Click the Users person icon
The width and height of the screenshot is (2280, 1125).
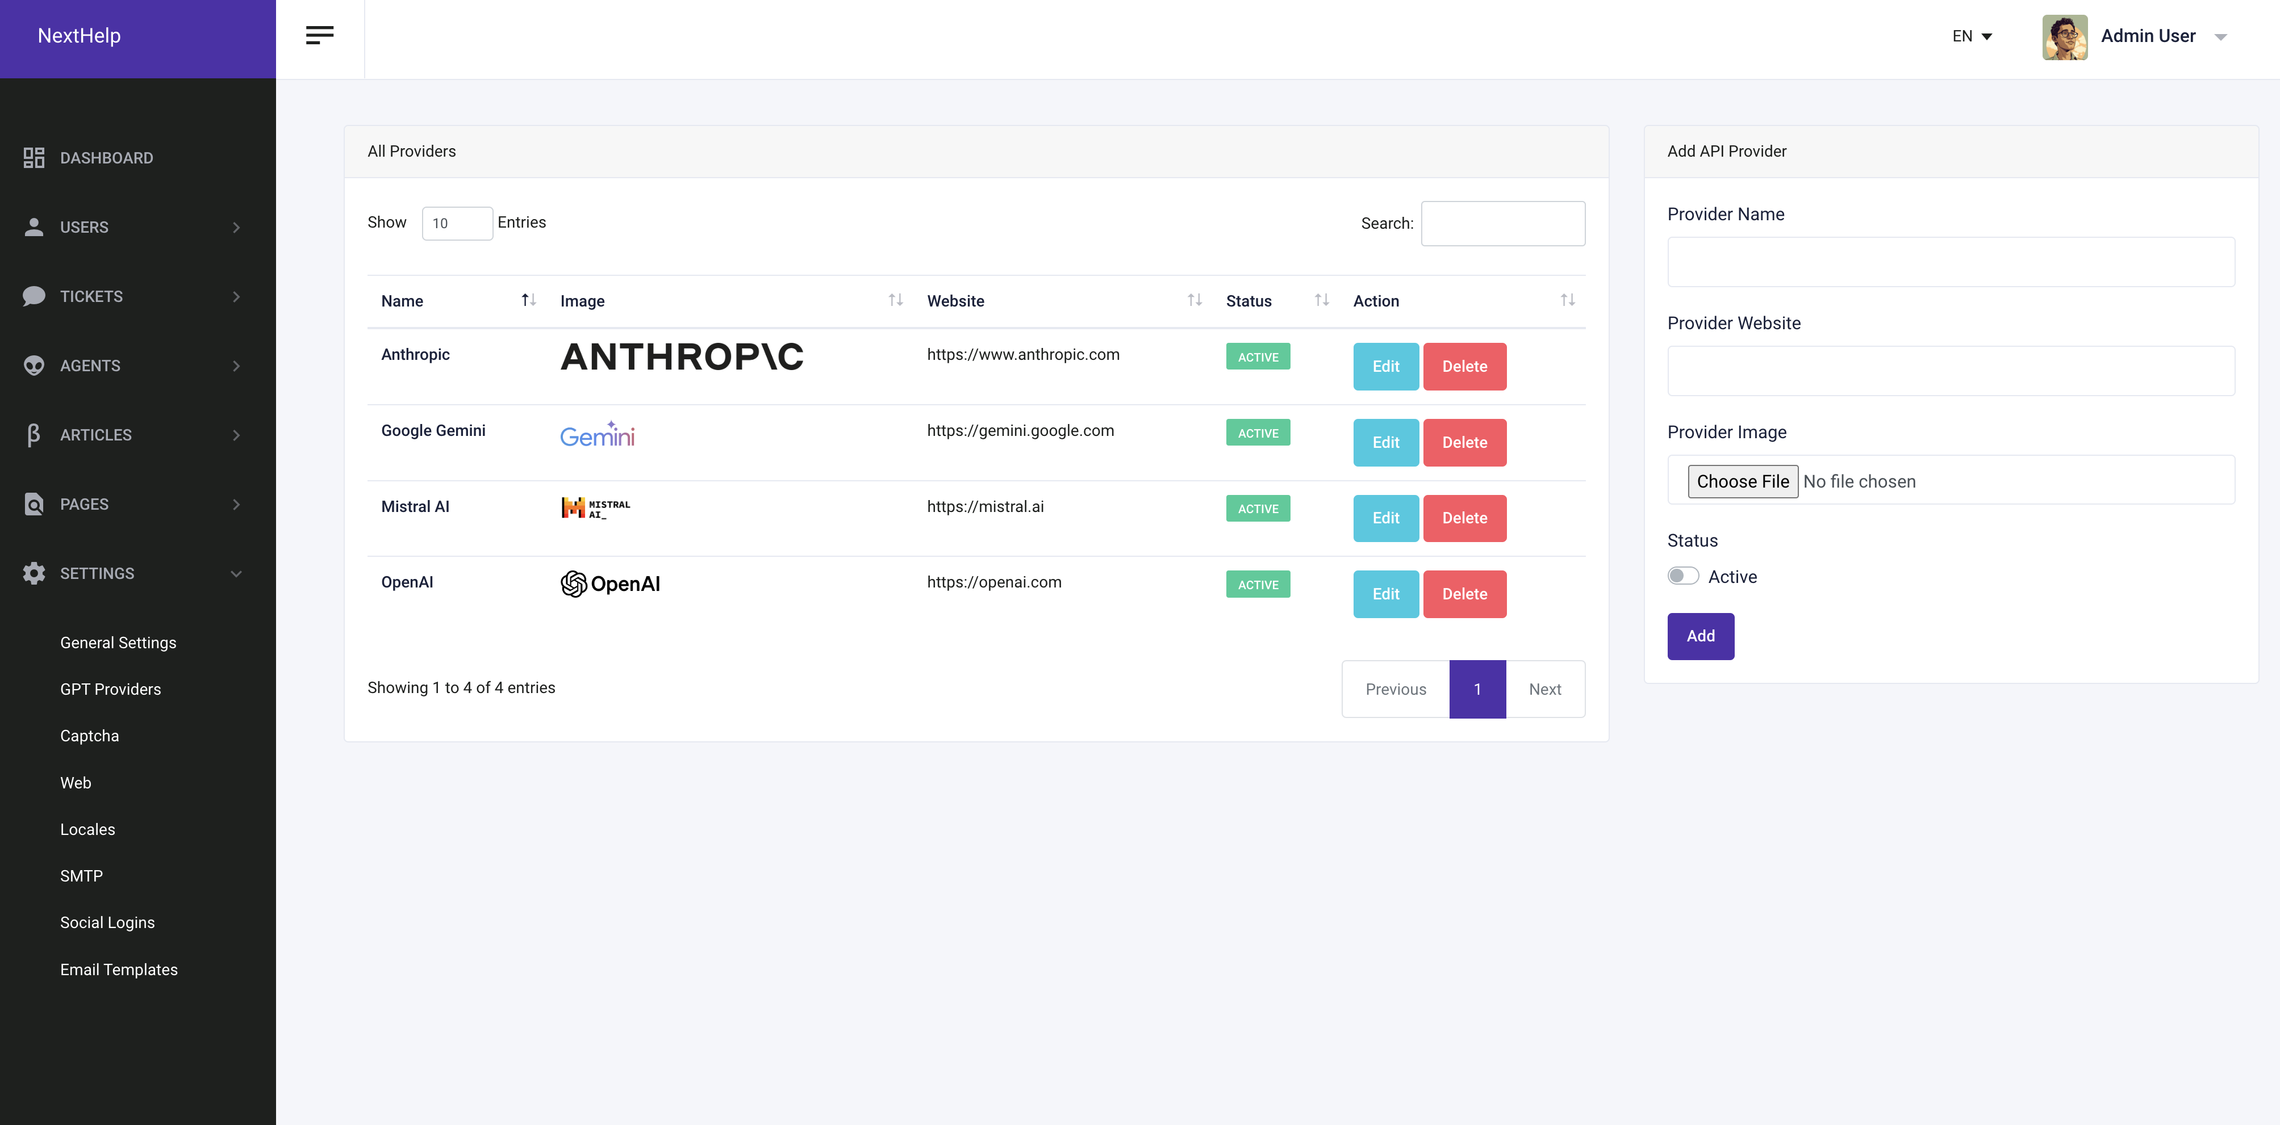tap(34, 227)
